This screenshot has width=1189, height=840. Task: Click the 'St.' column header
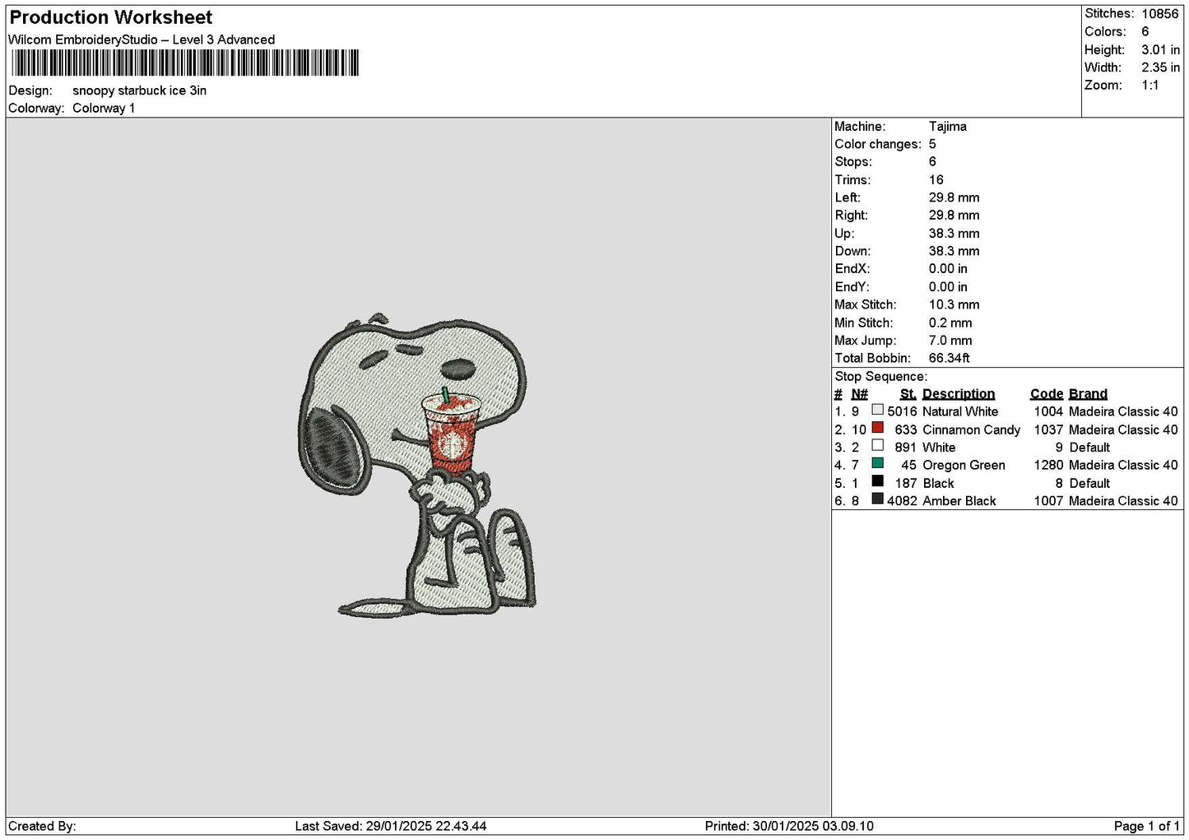[908, 394]
